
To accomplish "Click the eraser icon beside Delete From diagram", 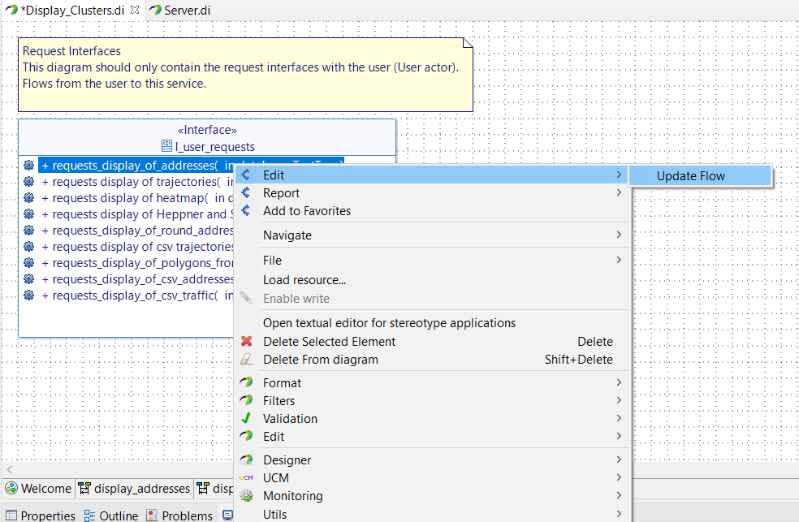I will point(246,359).
